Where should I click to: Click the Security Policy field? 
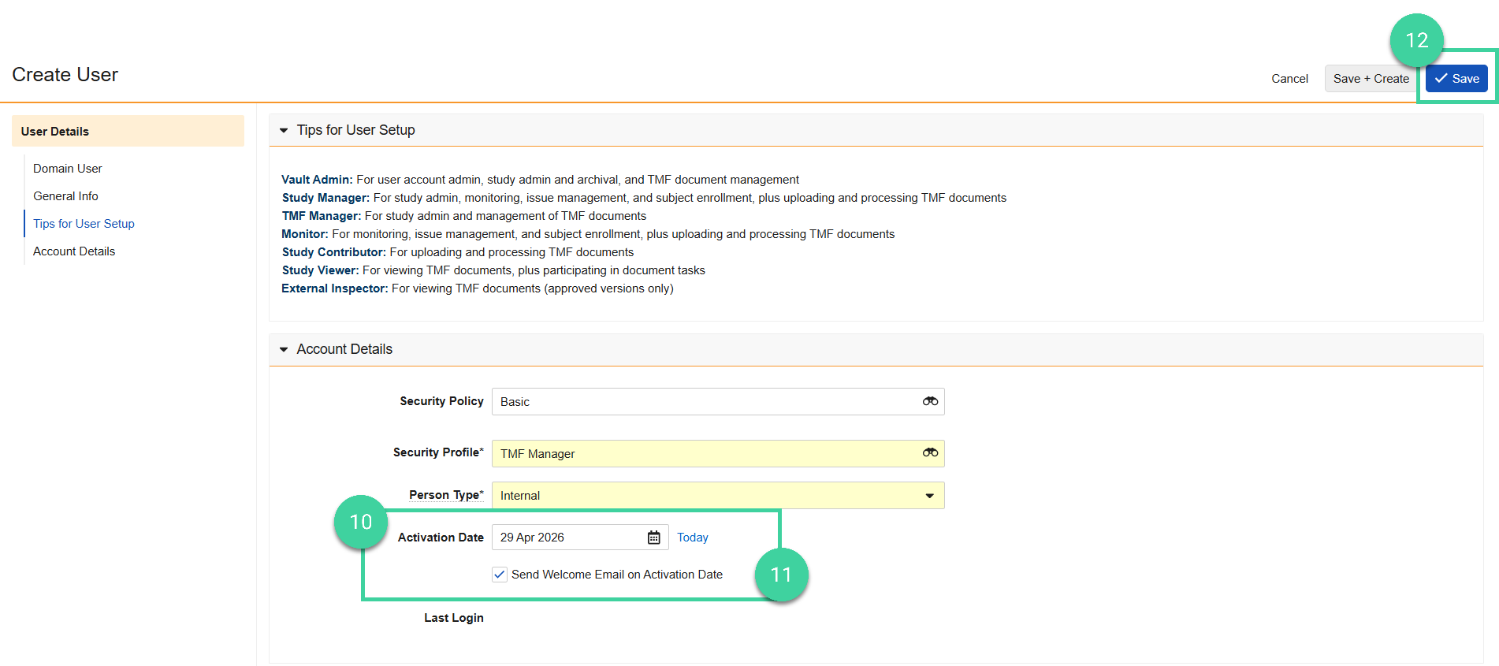click(x=718, y=402)
